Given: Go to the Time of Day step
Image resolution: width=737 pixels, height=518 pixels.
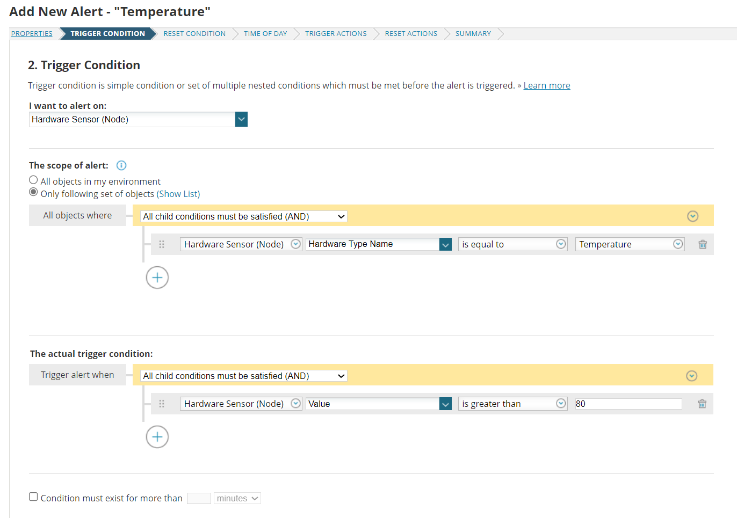Looking at the screenshot, I should [x=265, y=33].
